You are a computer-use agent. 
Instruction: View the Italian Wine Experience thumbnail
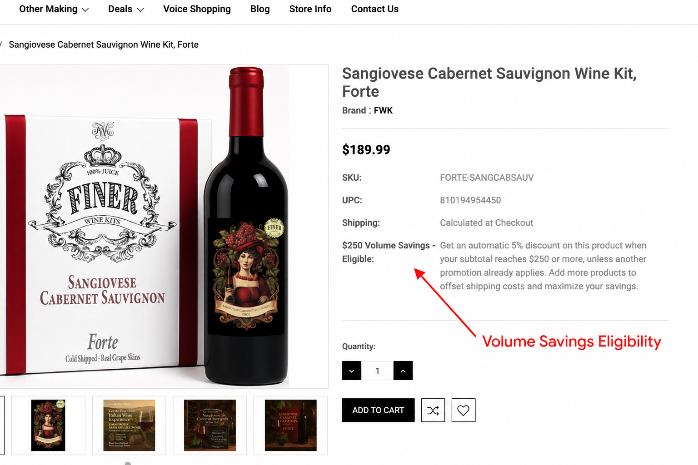coord(129,425)
